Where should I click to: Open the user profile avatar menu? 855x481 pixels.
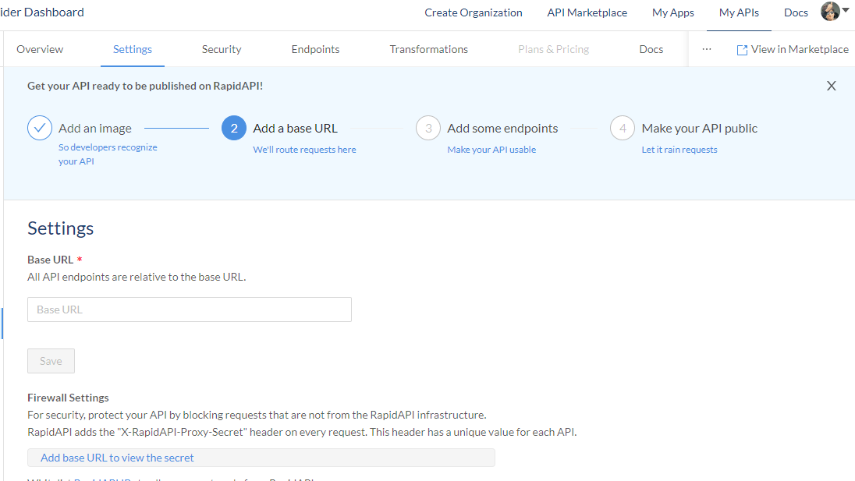pyautogui.click(x=830, y=12)
